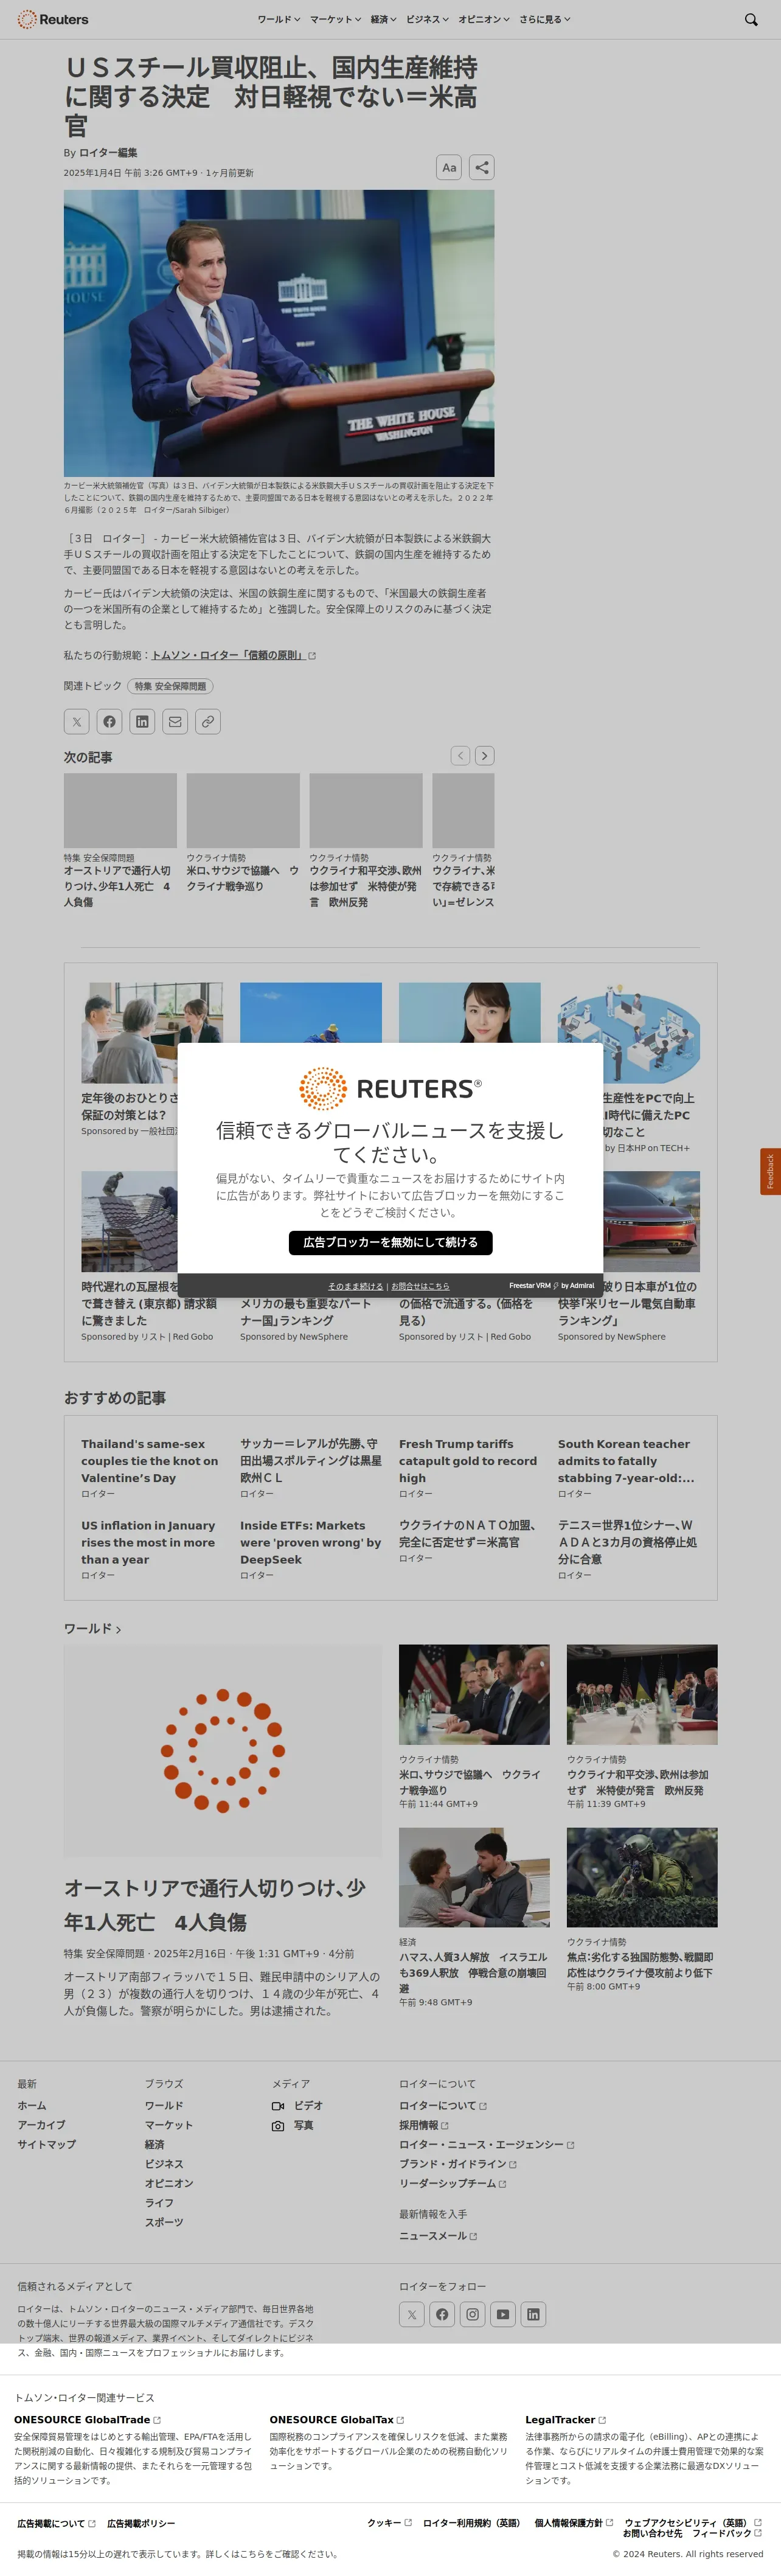The height and width of the screenshot is (2576, 781).
Task: Open South Korean teacher admits article
Action: [627, 1460]
